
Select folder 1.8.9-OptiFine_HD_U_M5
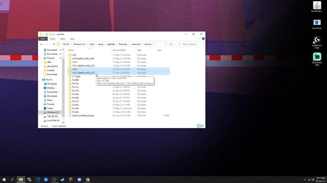click(83, 58)
